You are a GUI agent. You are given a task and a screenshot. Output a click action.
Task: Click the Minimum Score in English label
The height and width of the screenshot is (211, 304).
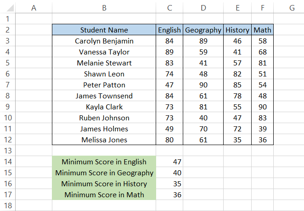pos(104,162)
